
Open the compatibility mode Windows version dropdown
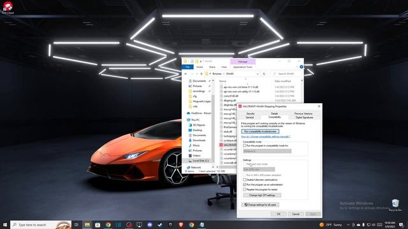267,151
